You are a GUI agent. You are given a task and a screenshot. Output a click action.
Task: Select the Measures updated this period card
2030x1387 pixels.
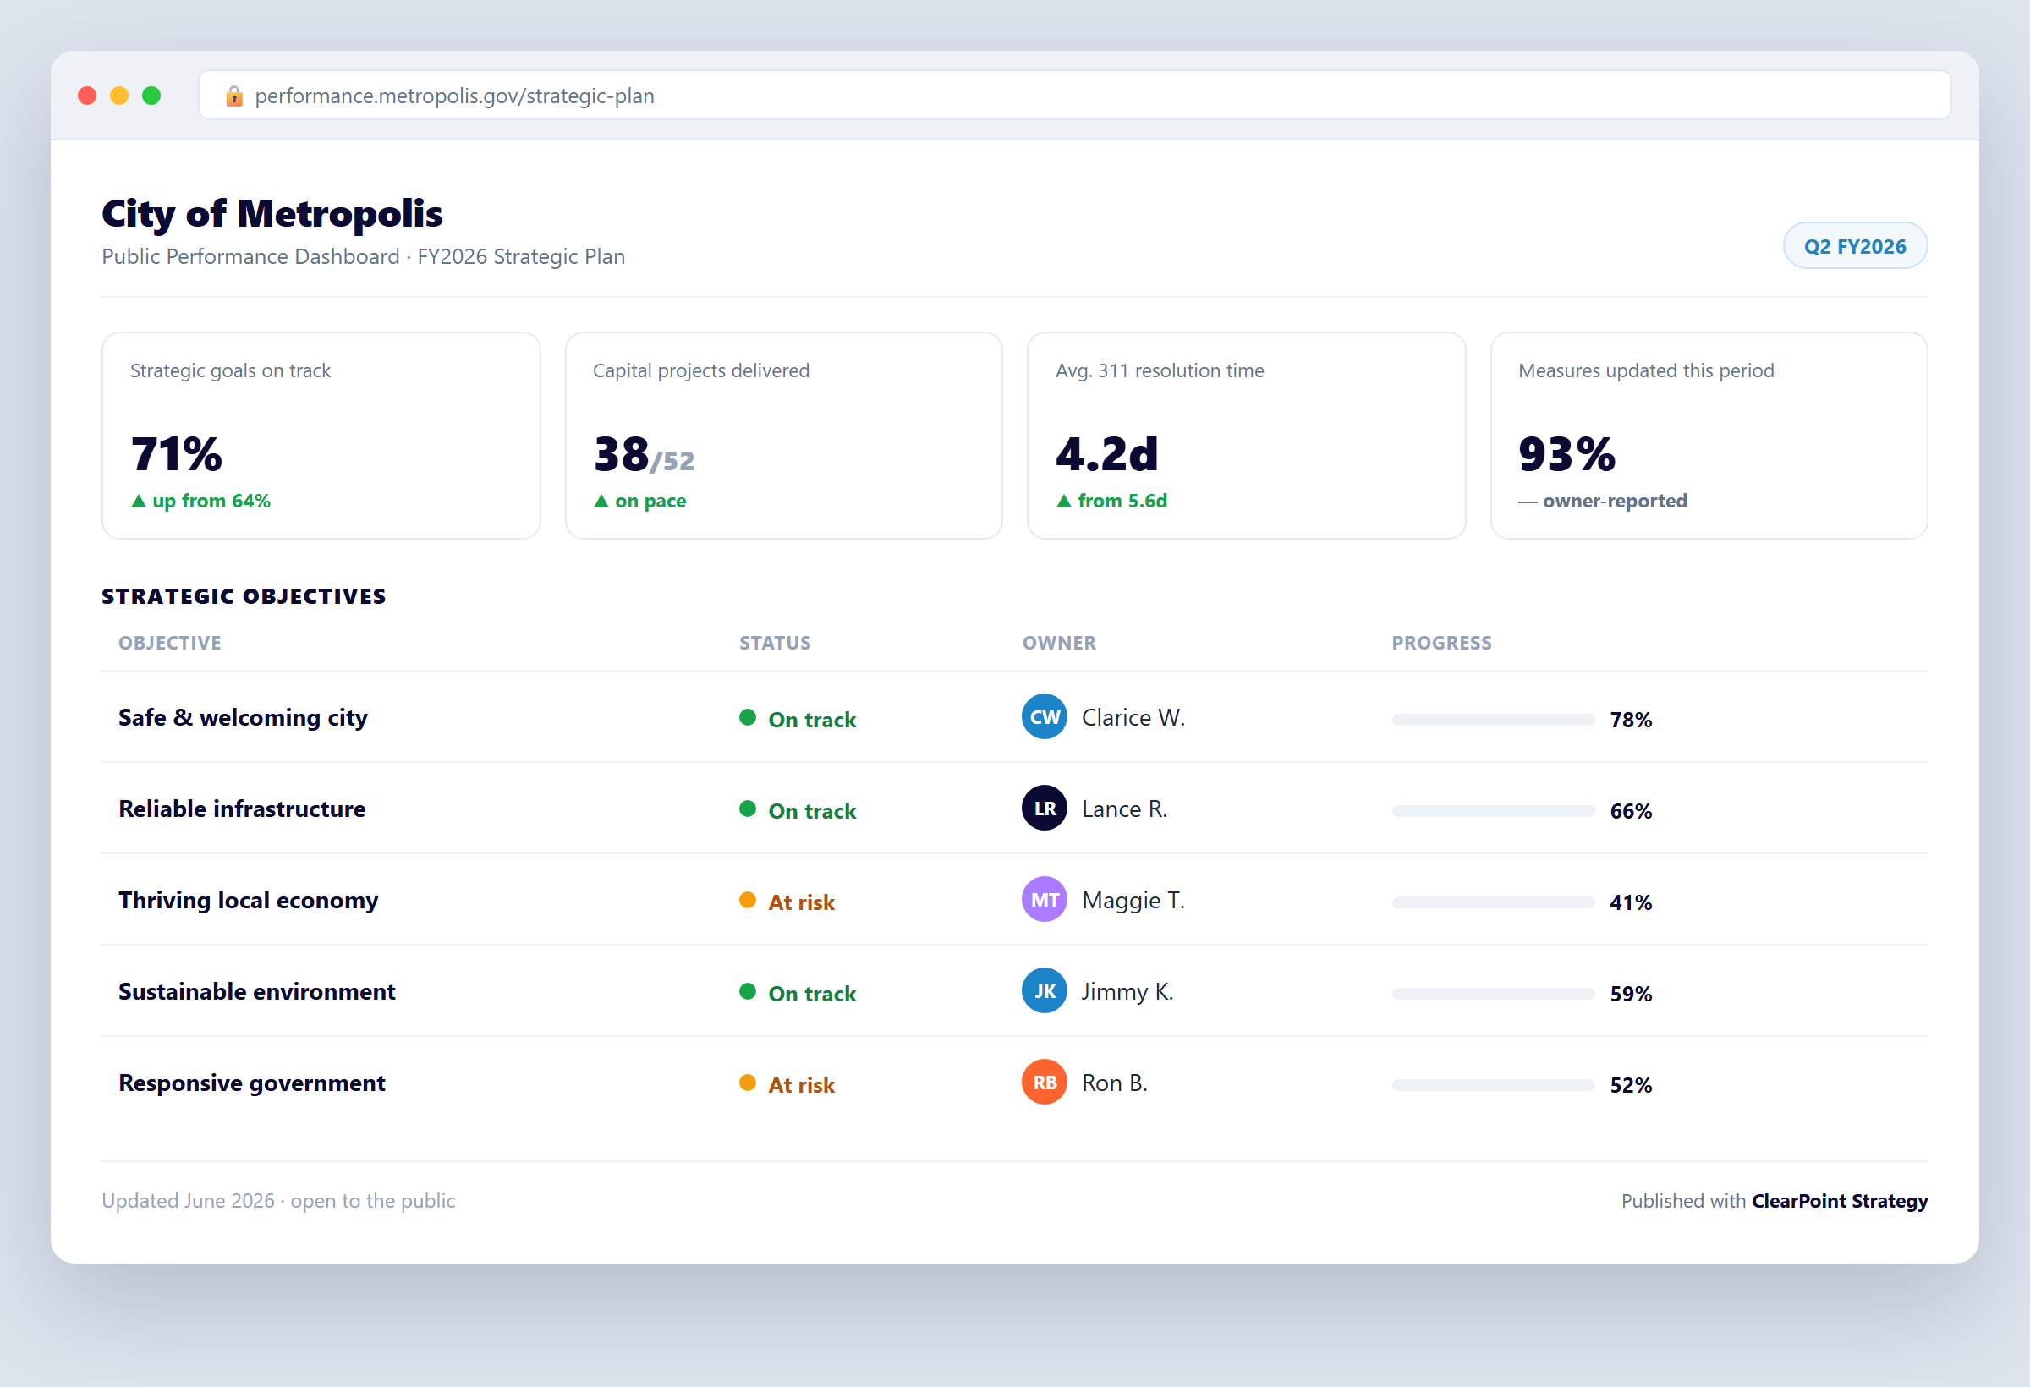[1709, 435]
